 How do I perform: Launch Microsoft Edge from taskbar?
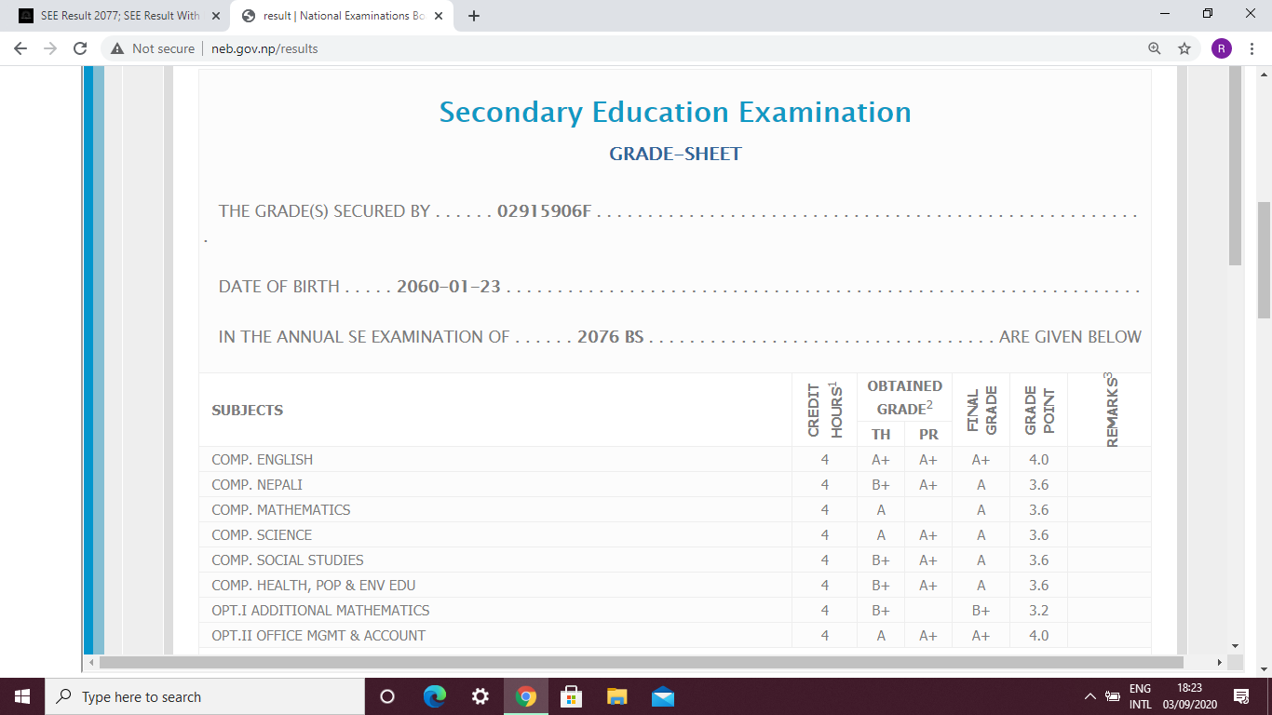[x=435, y=696]
